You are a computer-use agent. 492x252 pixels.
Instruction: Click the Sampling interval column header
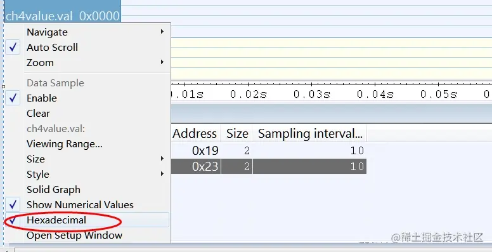click(x=310, y=134)
